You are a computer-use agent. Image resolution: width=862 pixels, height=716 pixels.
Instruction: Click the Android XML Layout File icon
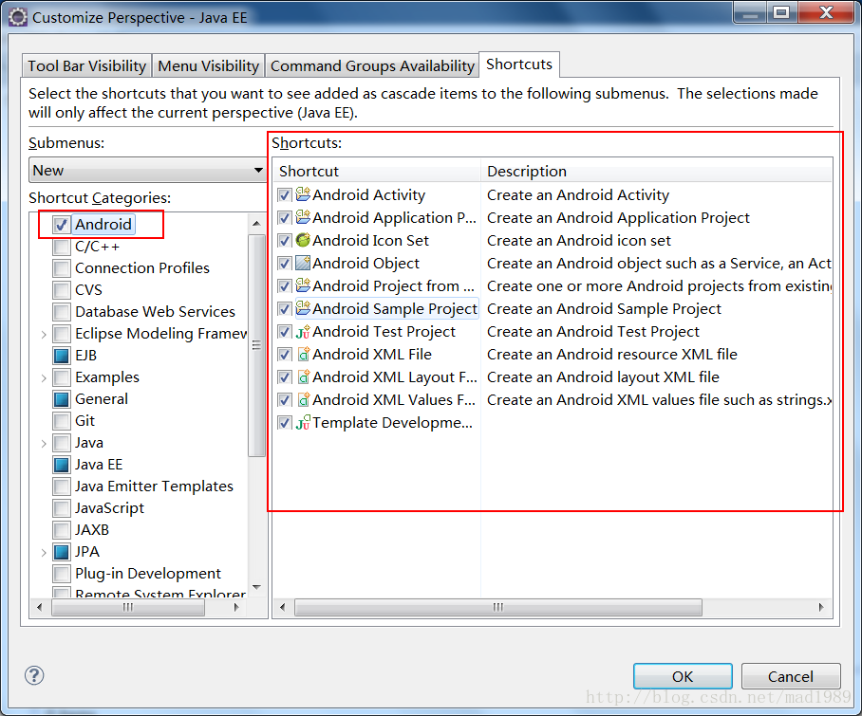coord(303,376)
